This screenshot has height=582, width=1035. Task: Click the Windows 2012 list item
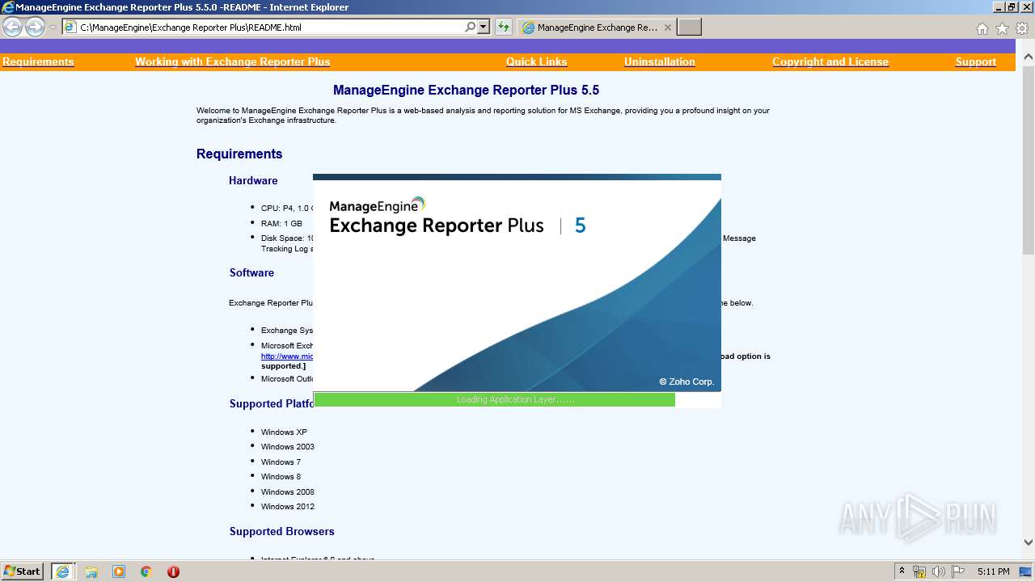[288, 506]
